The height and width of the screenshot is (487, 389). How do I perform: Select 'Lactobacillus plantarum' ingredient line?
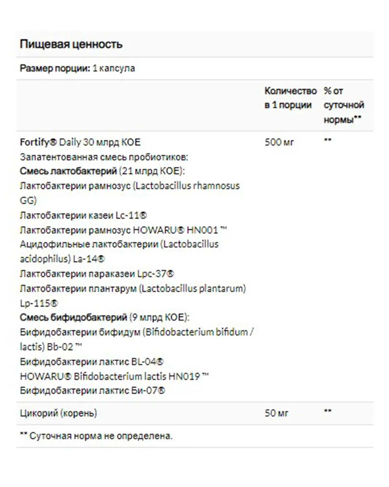coord(133,296)
